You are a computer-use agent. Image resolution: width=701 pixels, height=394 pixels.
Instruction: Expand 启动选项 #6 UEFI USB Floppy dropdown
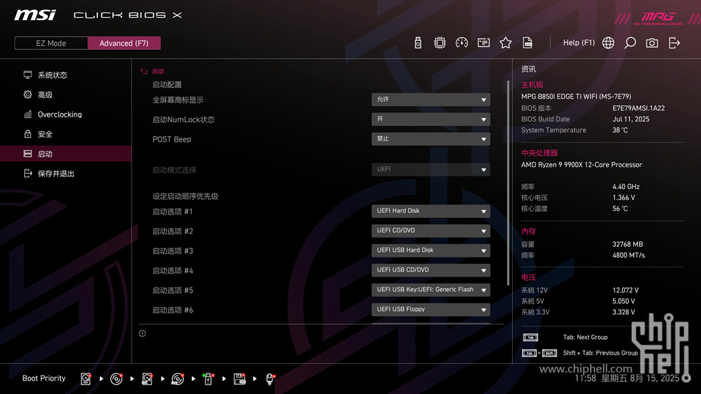pyautogui.click(x=431, y=309)
